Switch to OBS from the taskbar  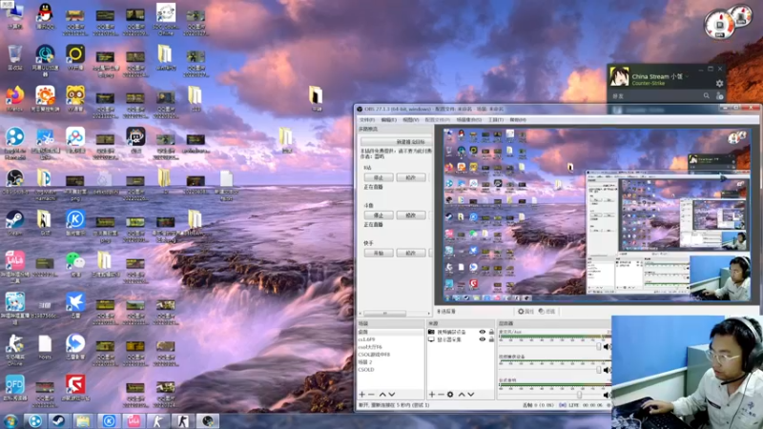point(208,421)
